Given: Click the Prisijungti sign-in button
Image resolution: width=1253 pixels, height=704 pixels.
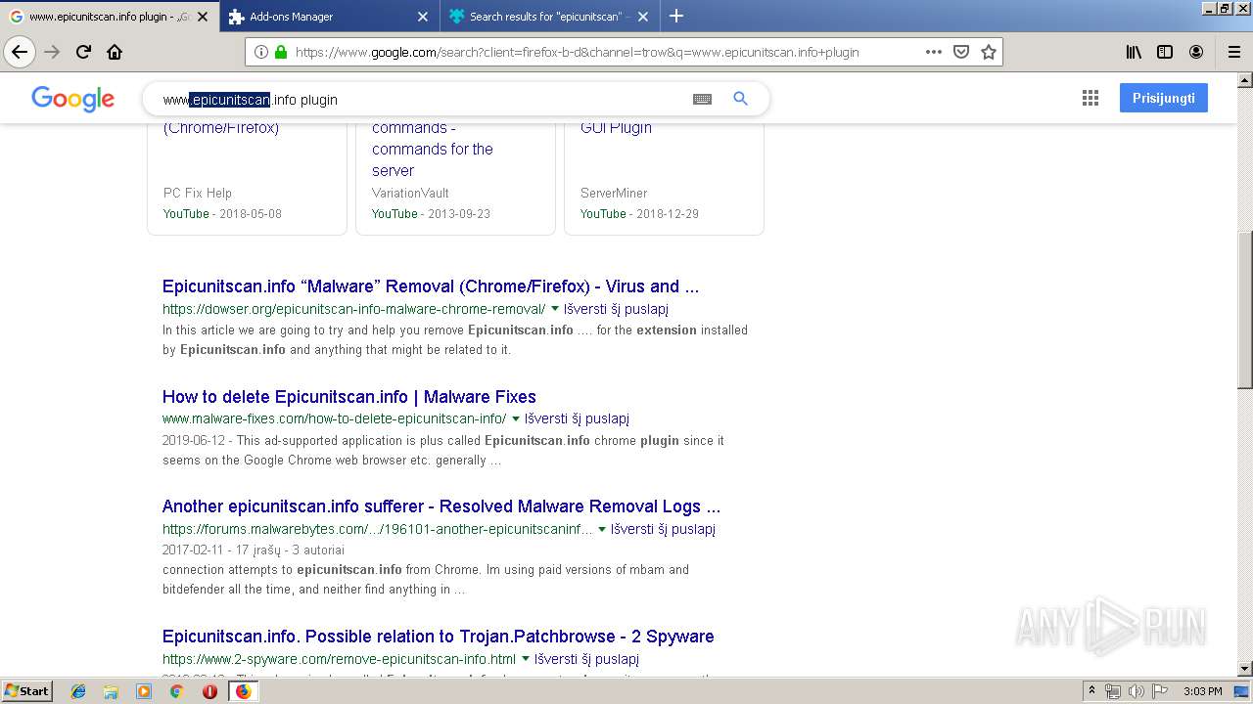Looking at the screenshot, I should [1164, 98].
